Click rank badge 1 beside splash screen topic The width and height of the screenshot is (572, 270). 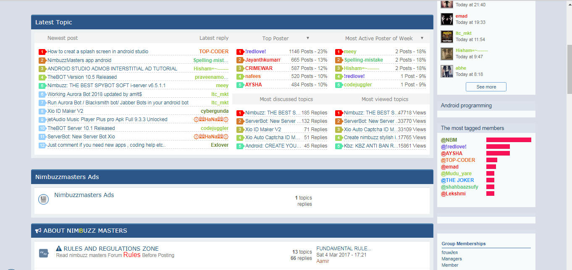[42, 52]
